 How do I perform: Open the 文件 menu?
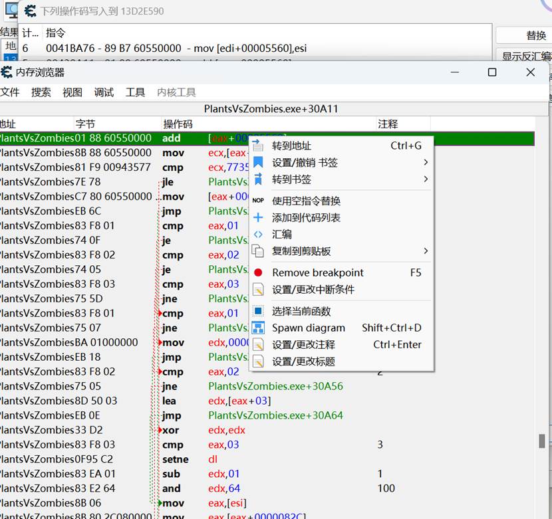click(x=10, y=92)
